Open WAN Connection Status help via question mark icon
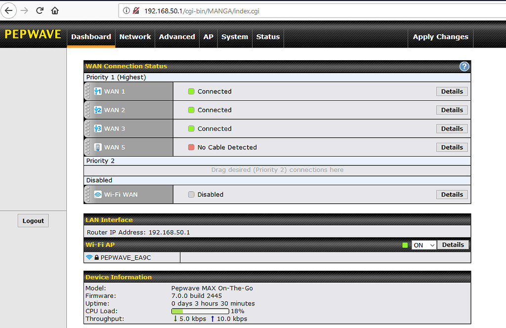 tap(464, 66)
